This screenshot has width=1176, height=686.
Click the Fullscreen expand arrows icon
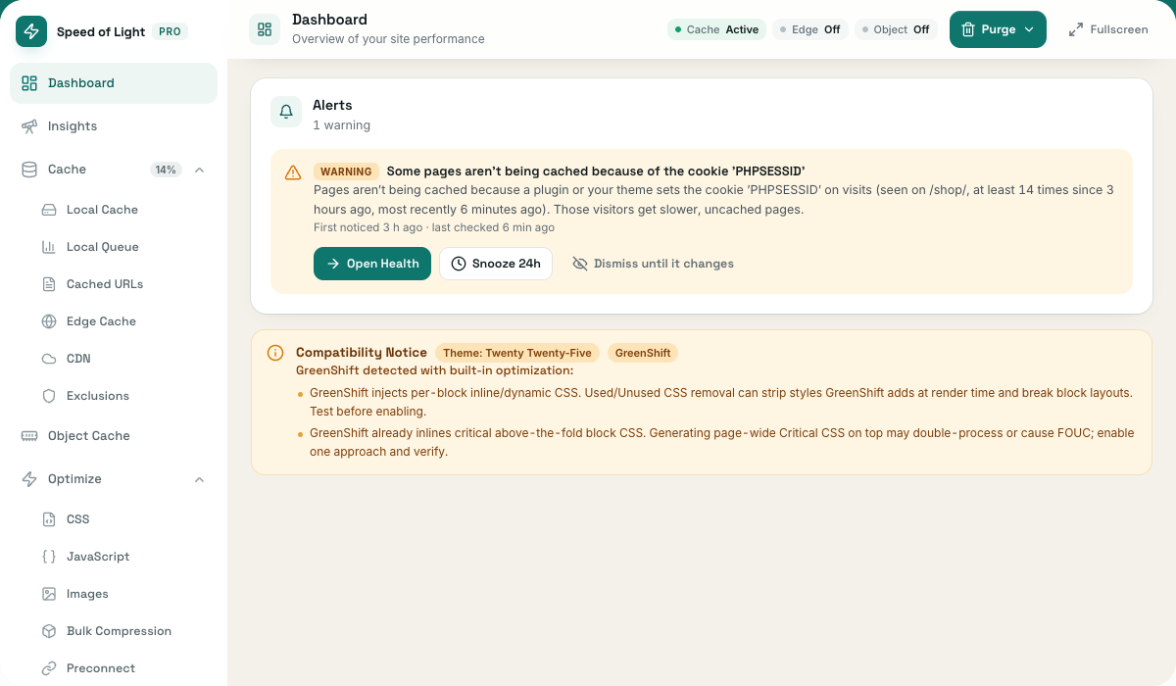[x=1076, y=29]
